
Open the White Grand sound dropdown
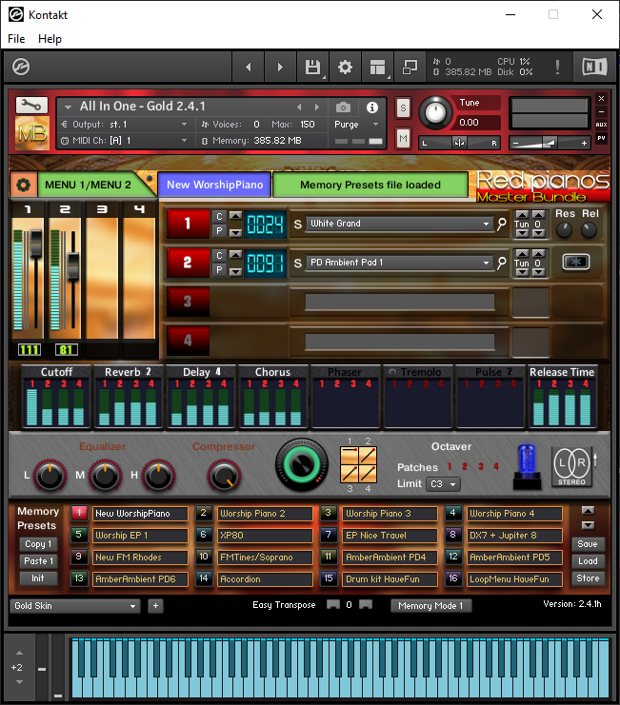point(399,224)
